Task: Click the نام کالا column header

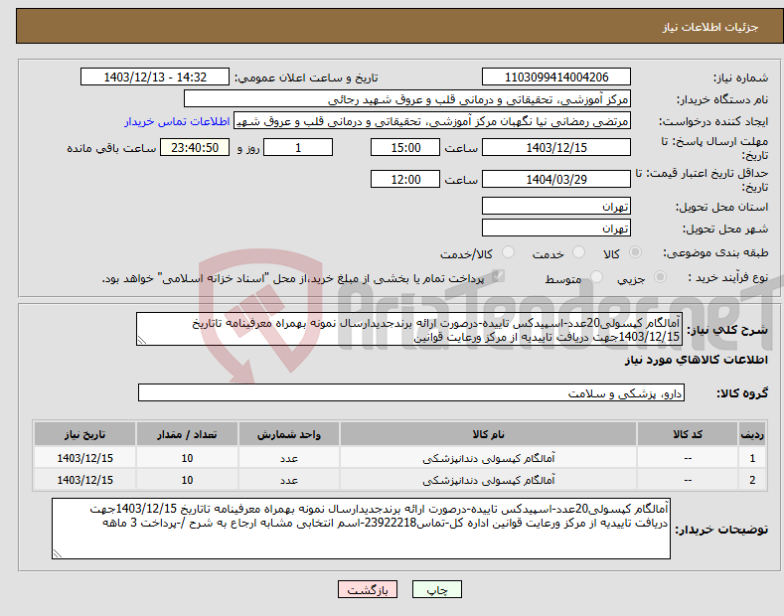Action: click(x=488, y=434)
